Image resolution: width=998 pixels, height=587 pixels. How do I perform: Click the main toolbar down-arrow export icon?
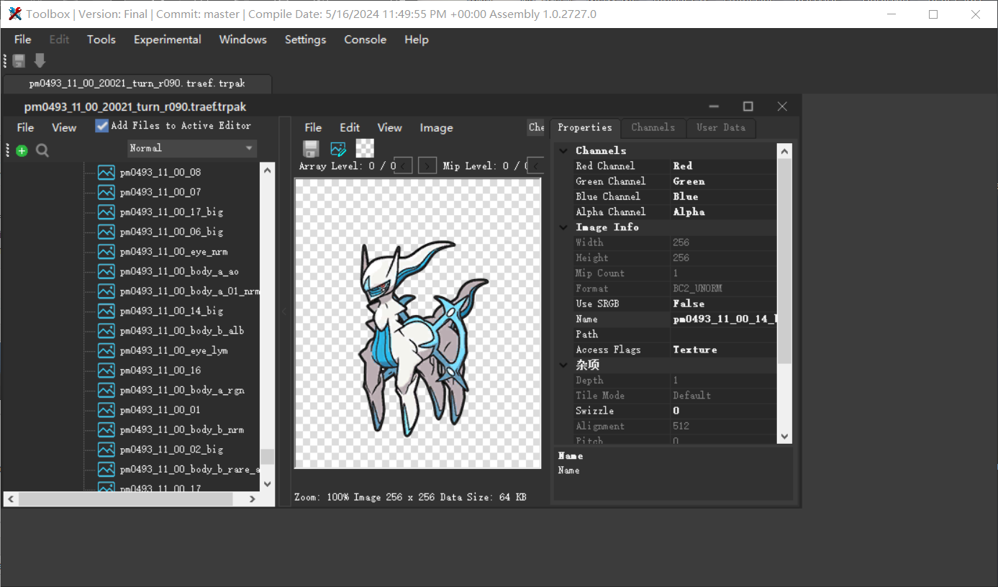point(40,61)
